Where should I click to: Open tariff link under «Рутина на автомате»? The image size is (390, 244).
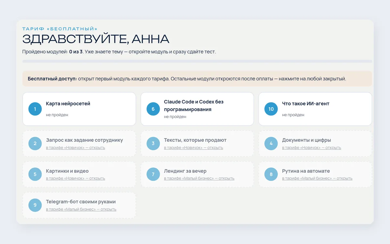(x=317, y=178)
